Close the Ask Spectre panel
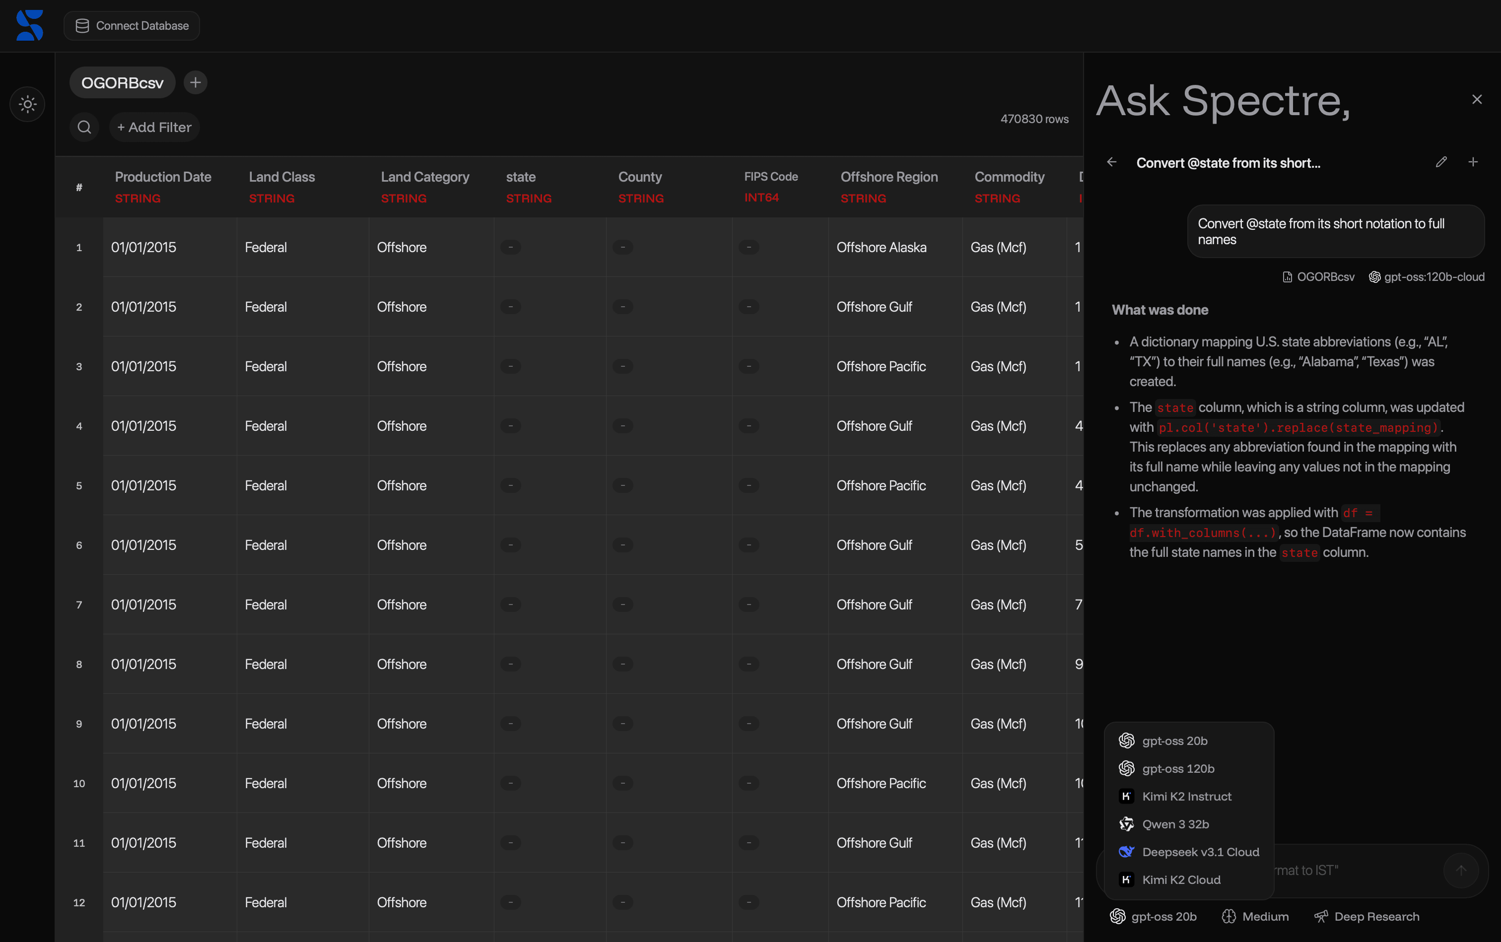This screenshot has height=942, width=1501. point(1477,100)
